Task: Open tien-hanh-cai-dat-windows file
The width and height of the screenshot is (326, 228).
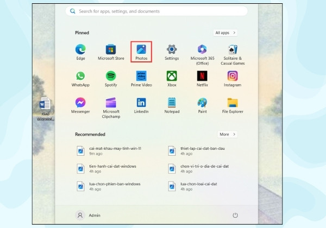Action: click(x=106, y=169)
